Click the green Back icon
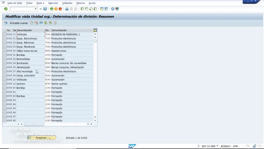This screenshot has width=264, height=149. coord(52,9)
